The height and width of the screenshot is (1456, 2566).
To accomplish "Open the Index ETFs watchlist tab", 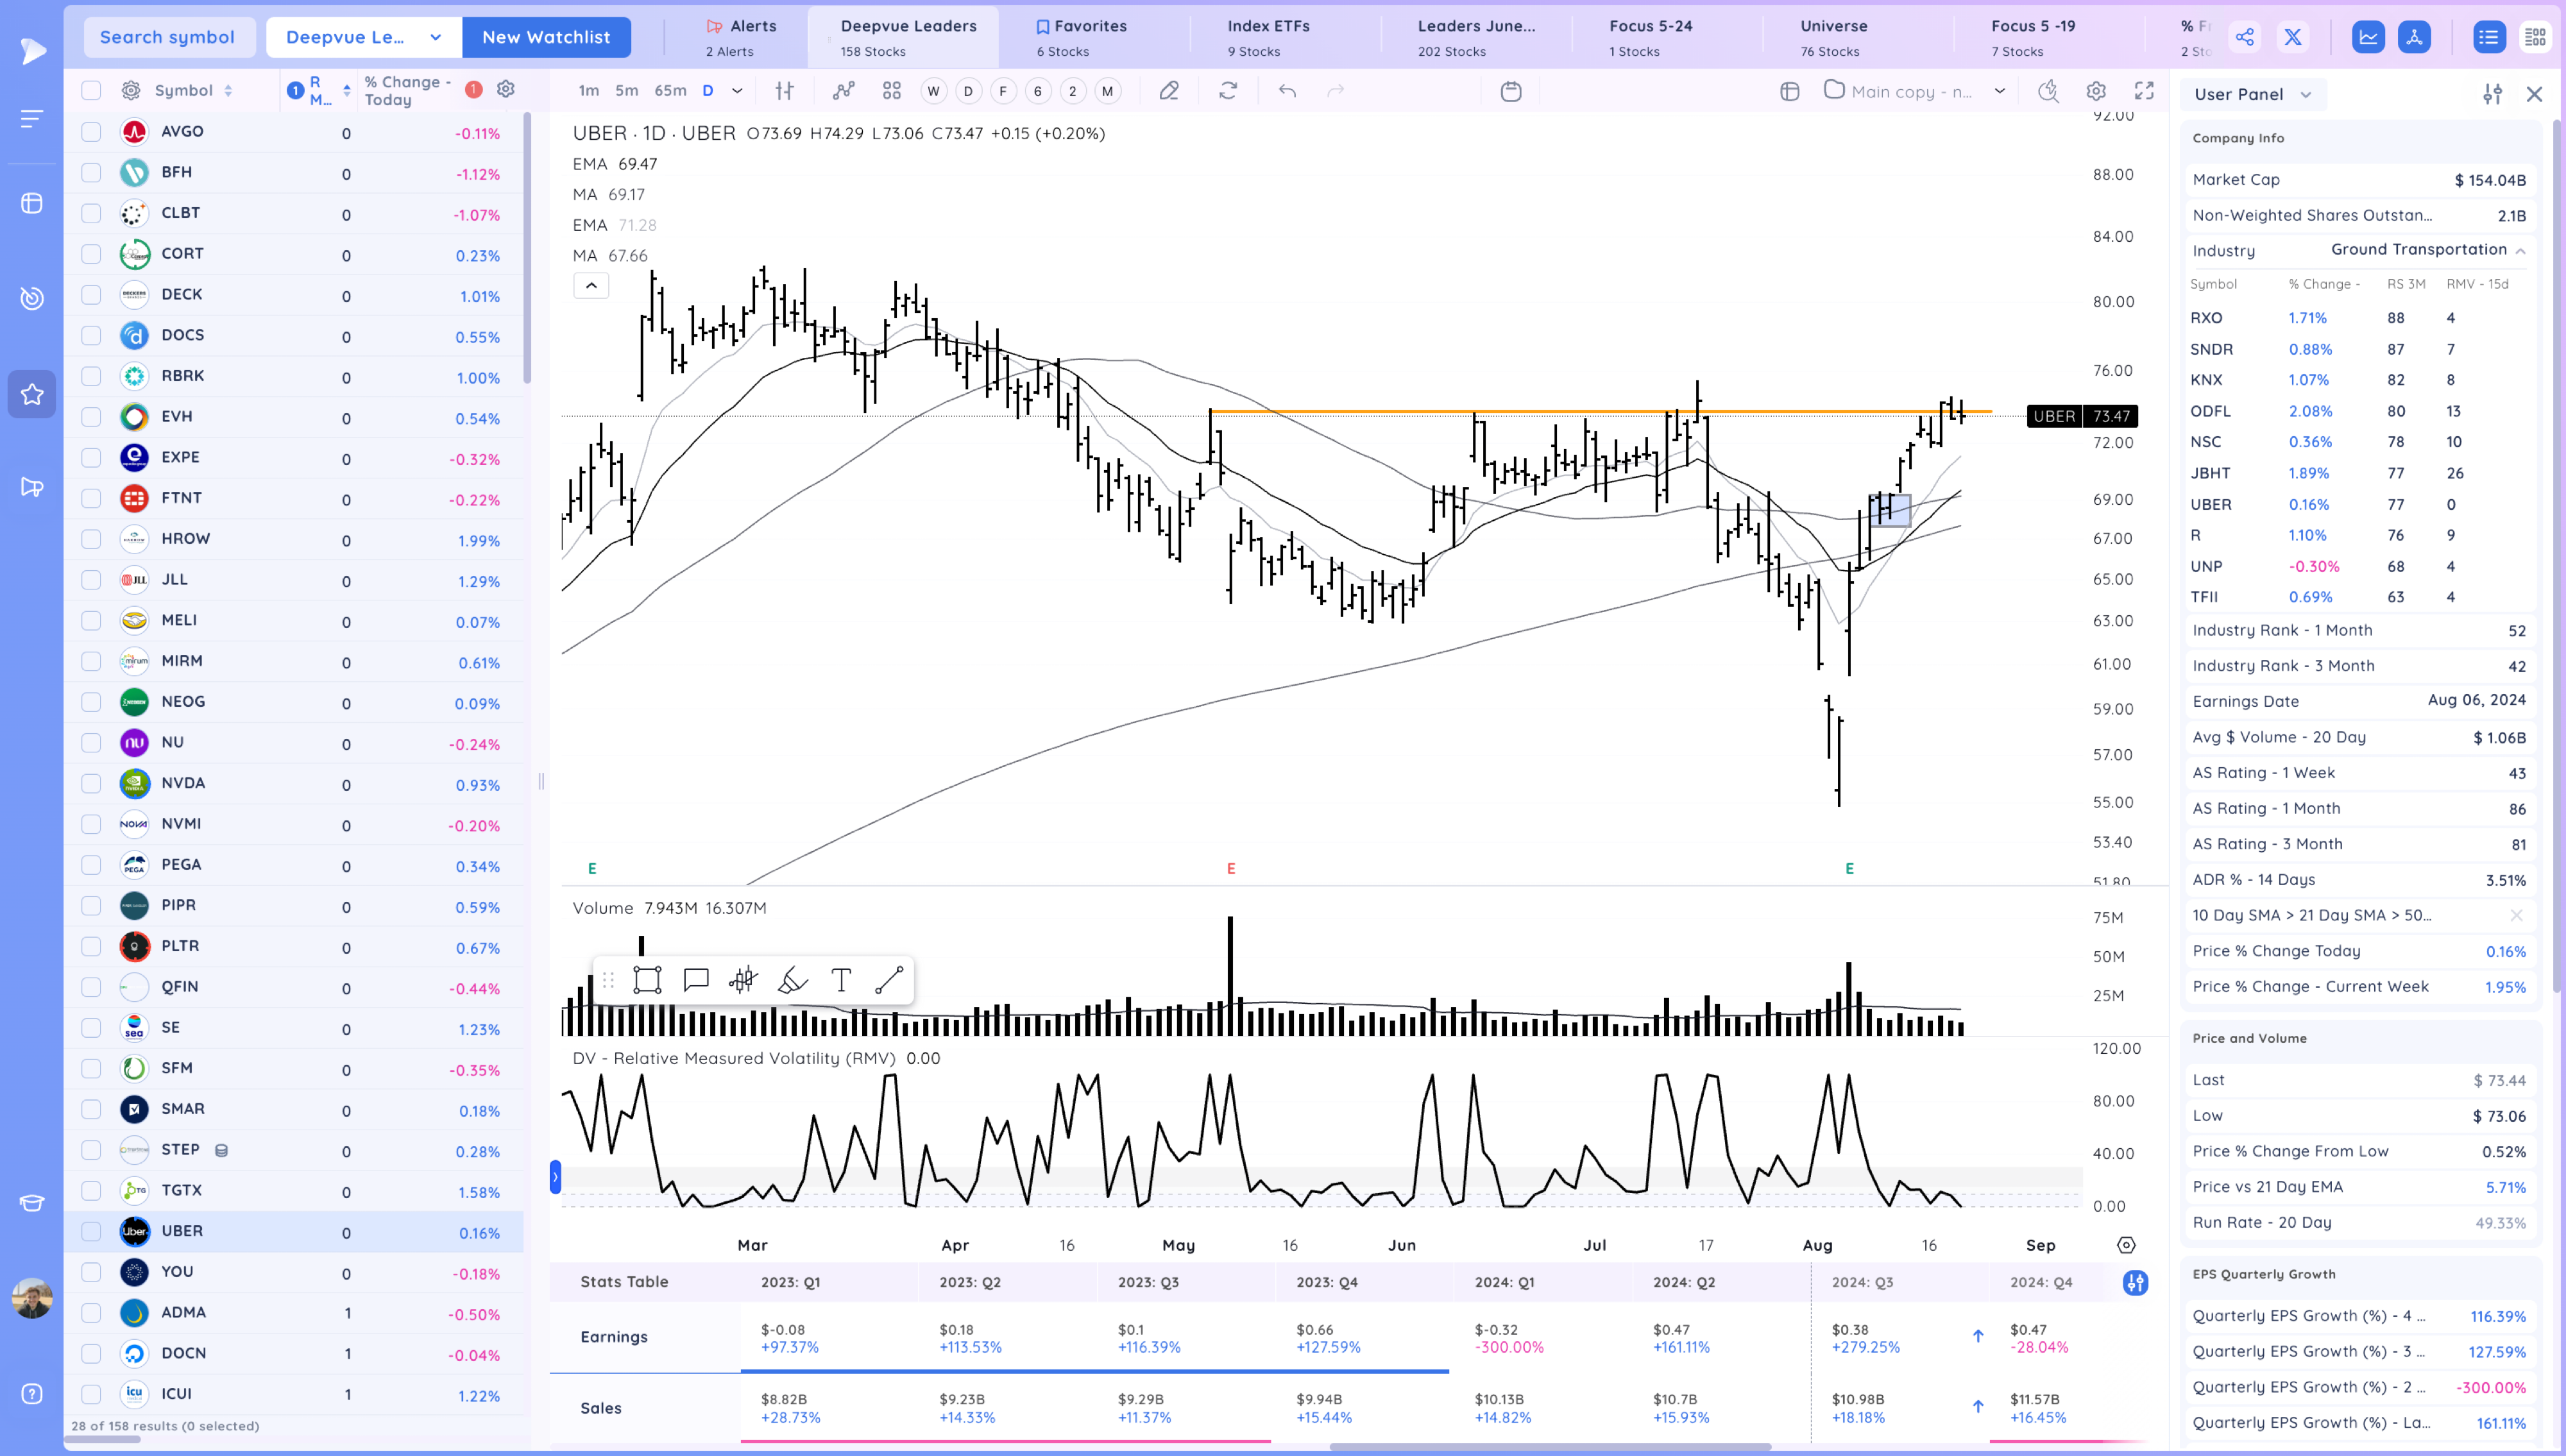I will [1268, 36].
